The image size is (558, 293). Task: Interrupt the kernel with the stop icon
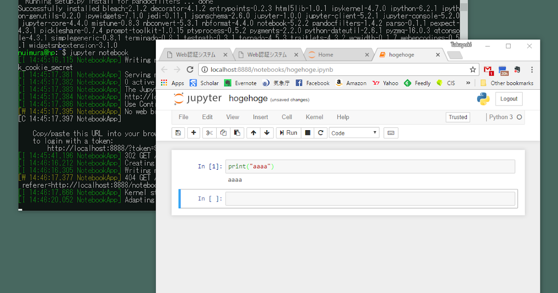point(307,133)
